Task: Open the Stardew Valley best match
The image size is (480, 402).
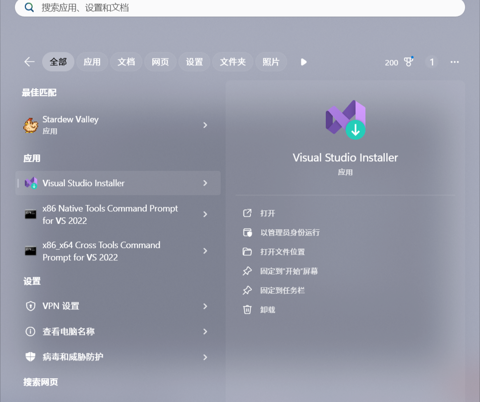Action: (118, 125)
